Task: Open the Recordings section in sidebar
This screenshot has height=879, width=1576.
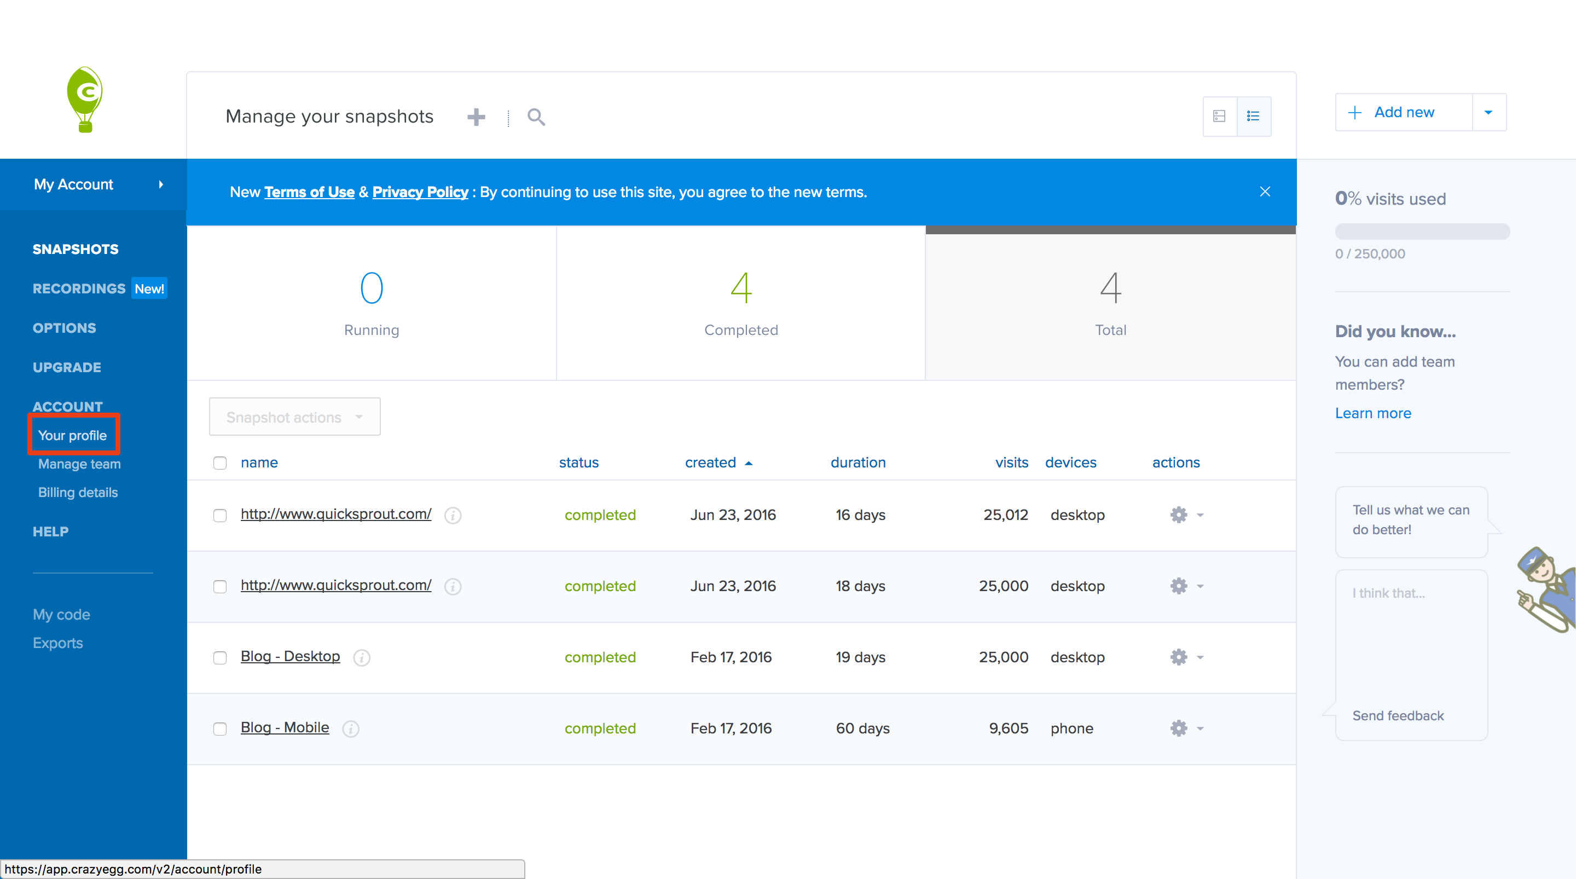Action: [x=79, y=288]
